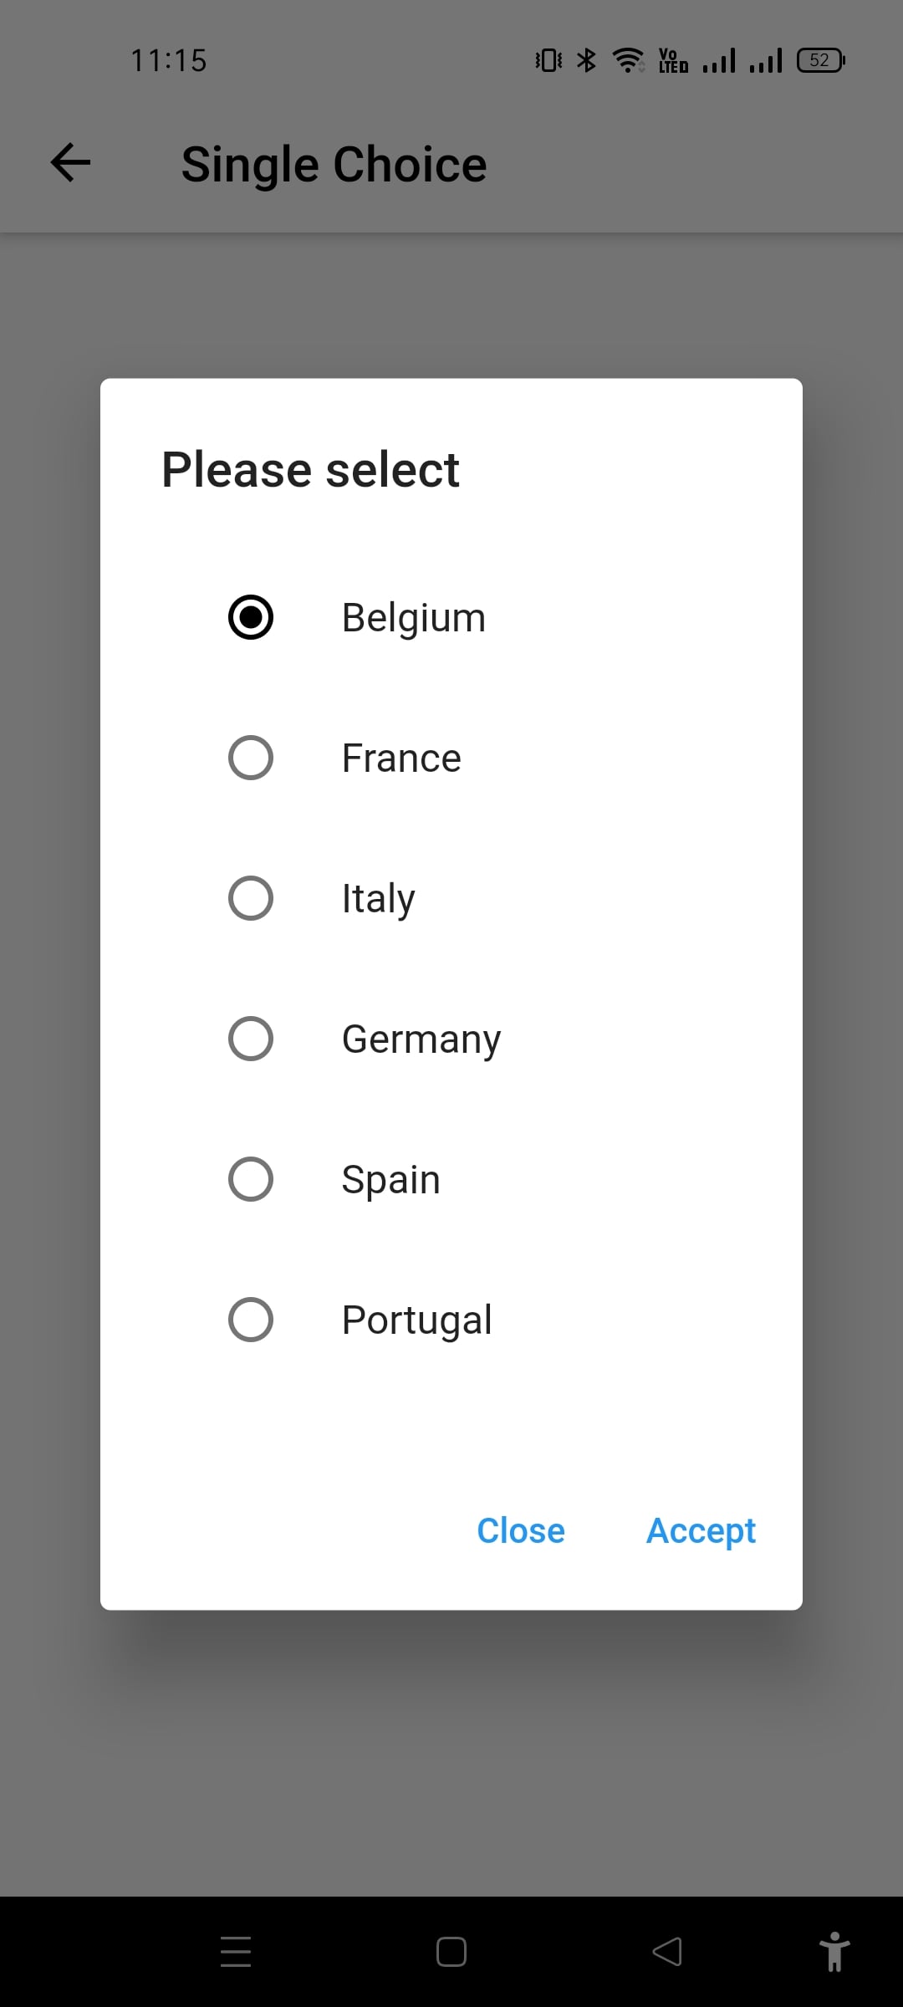Tap the Bluetooth status icon
The image size is (903, 2007).
pos(587,60)
